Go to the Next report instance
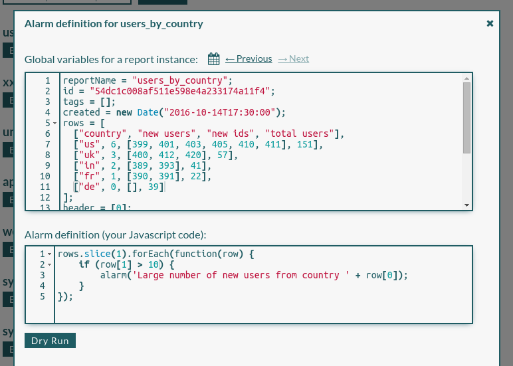The width and height of the screenshot is (513, 366). (x=294, y=59)
